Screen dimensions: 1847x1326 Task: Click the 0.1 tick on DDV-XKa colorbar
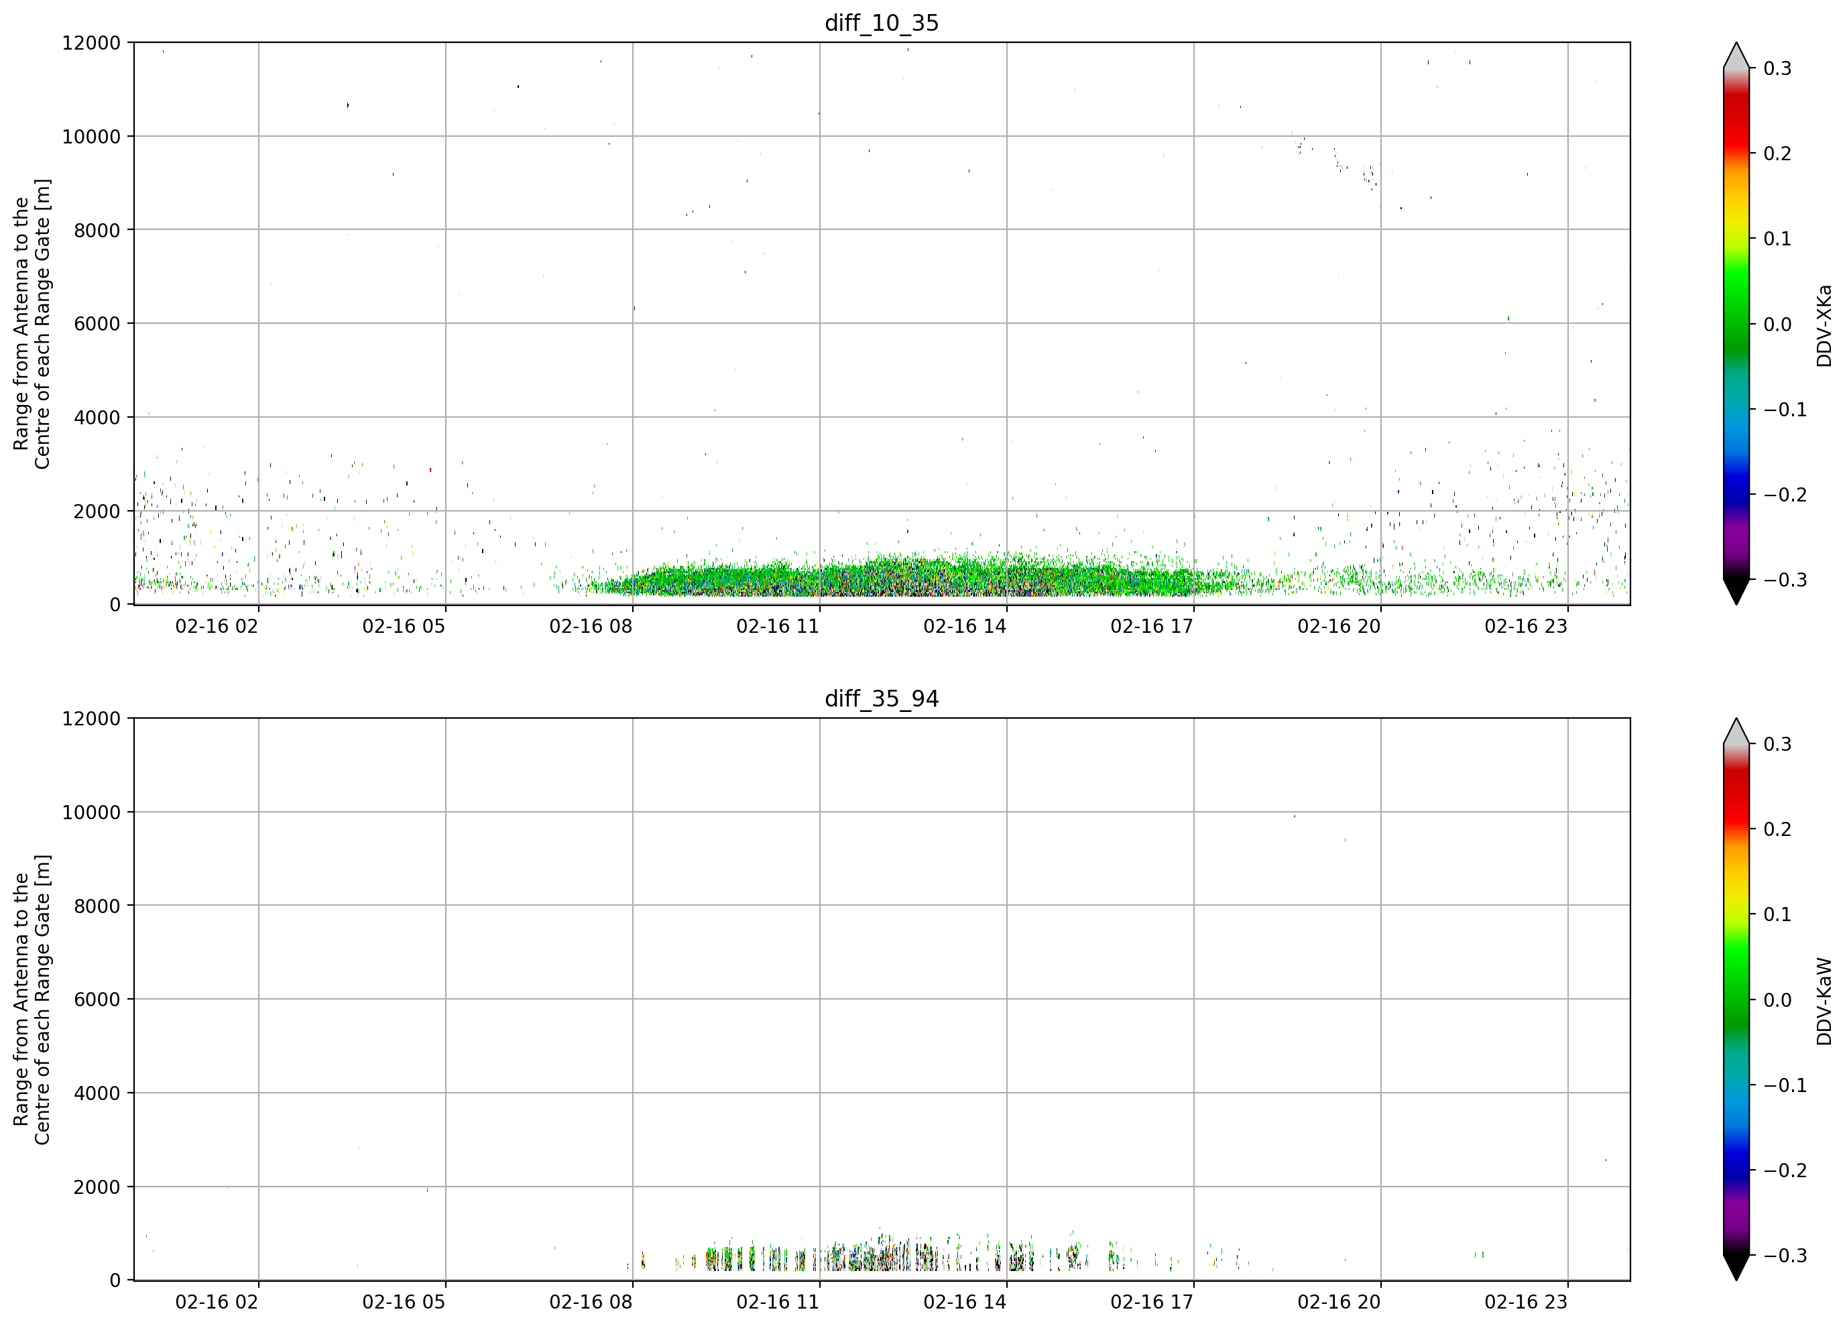pyautogui.click(x=1778, y=239)
